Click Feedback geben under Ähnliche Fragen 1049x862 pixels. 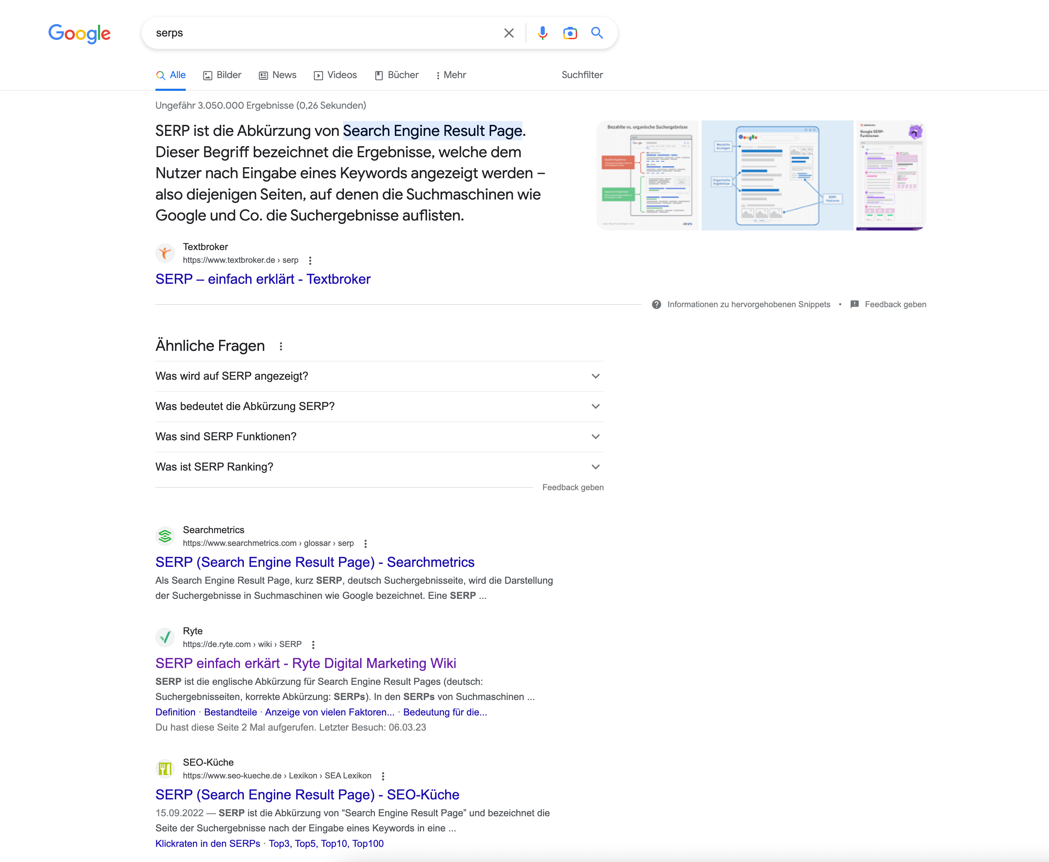(573, 488)
